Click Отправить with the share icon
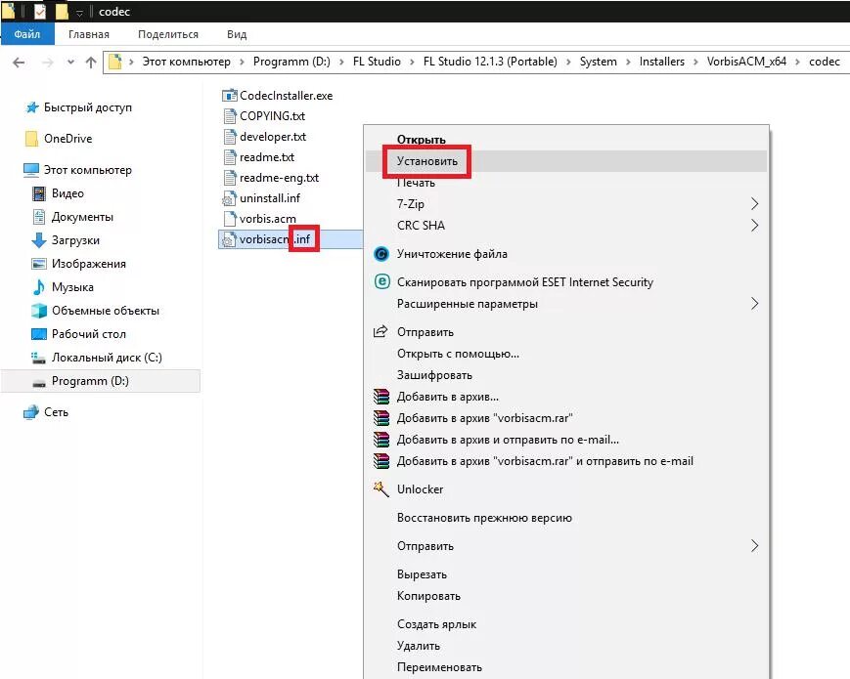 click(x=566, y=332)
